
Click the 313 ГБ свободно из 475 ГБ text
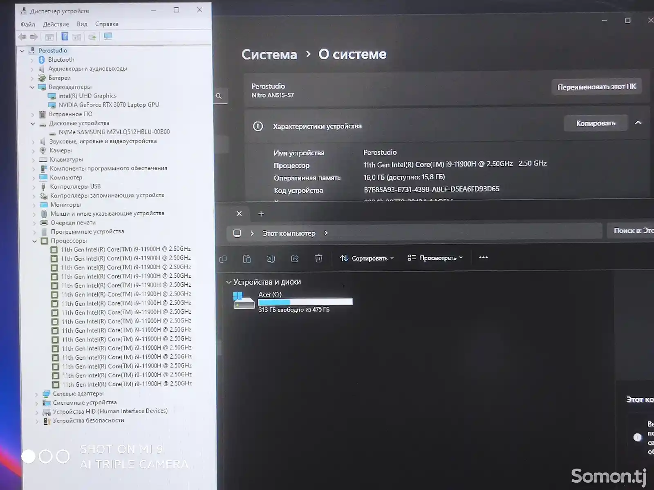(294, 310)
